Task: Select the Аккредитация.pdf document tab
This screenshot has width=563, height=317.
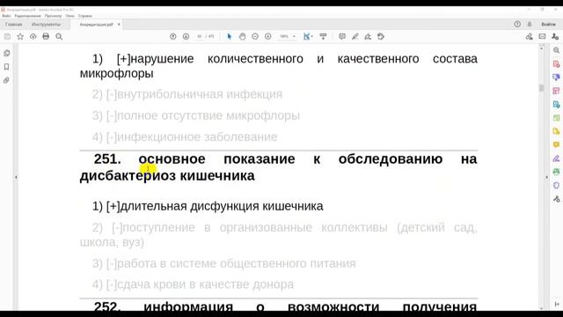Action: point(96,25)
